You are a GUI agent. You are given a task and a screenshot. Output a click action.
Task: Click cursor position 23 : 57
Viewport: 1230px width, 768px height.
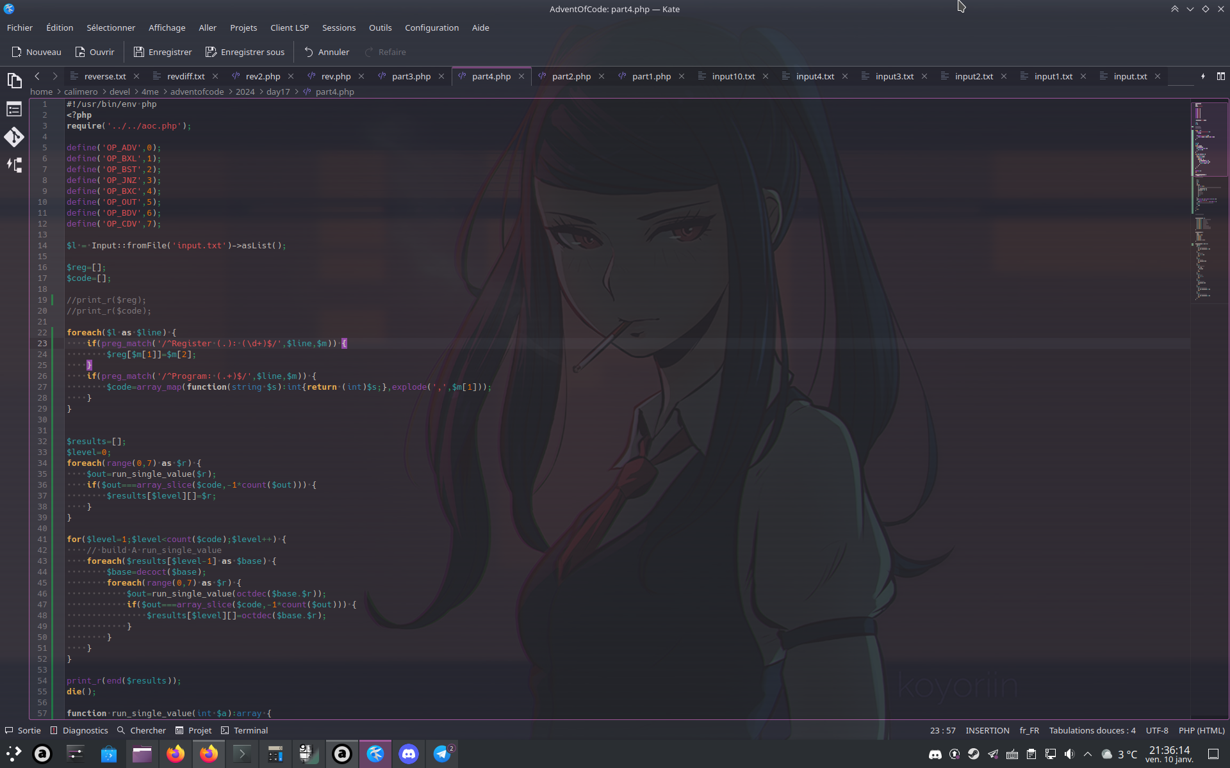click(942, 730)
